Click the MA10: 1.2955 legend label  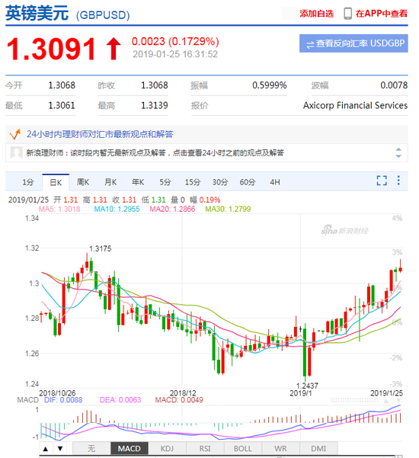pyautogui.click(x=117, y=209)
